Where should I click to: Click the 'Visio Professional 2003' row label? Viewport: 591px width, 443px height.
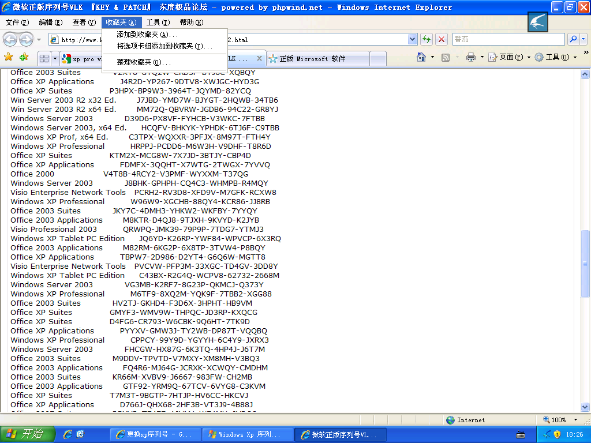pos(54,230)
